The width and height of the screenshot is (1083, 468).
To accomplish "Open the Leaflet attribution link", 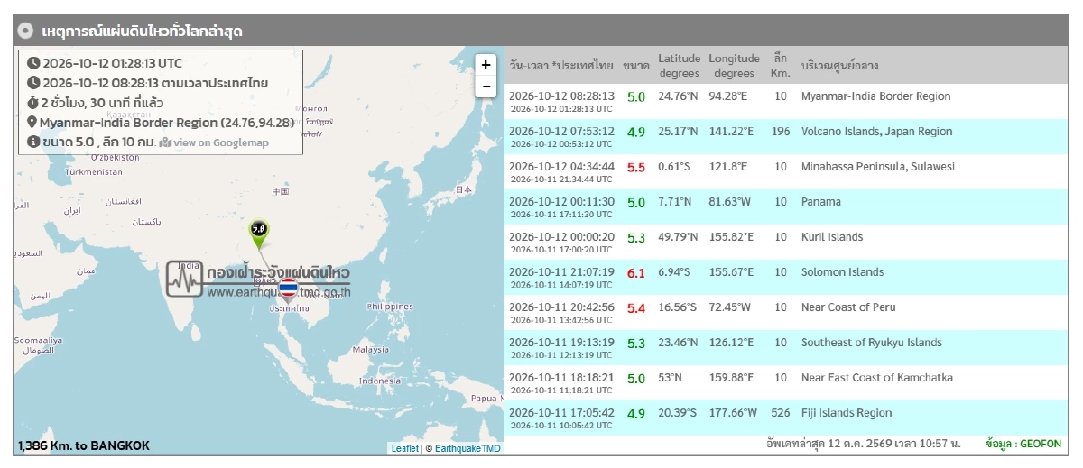I will 404,448.
